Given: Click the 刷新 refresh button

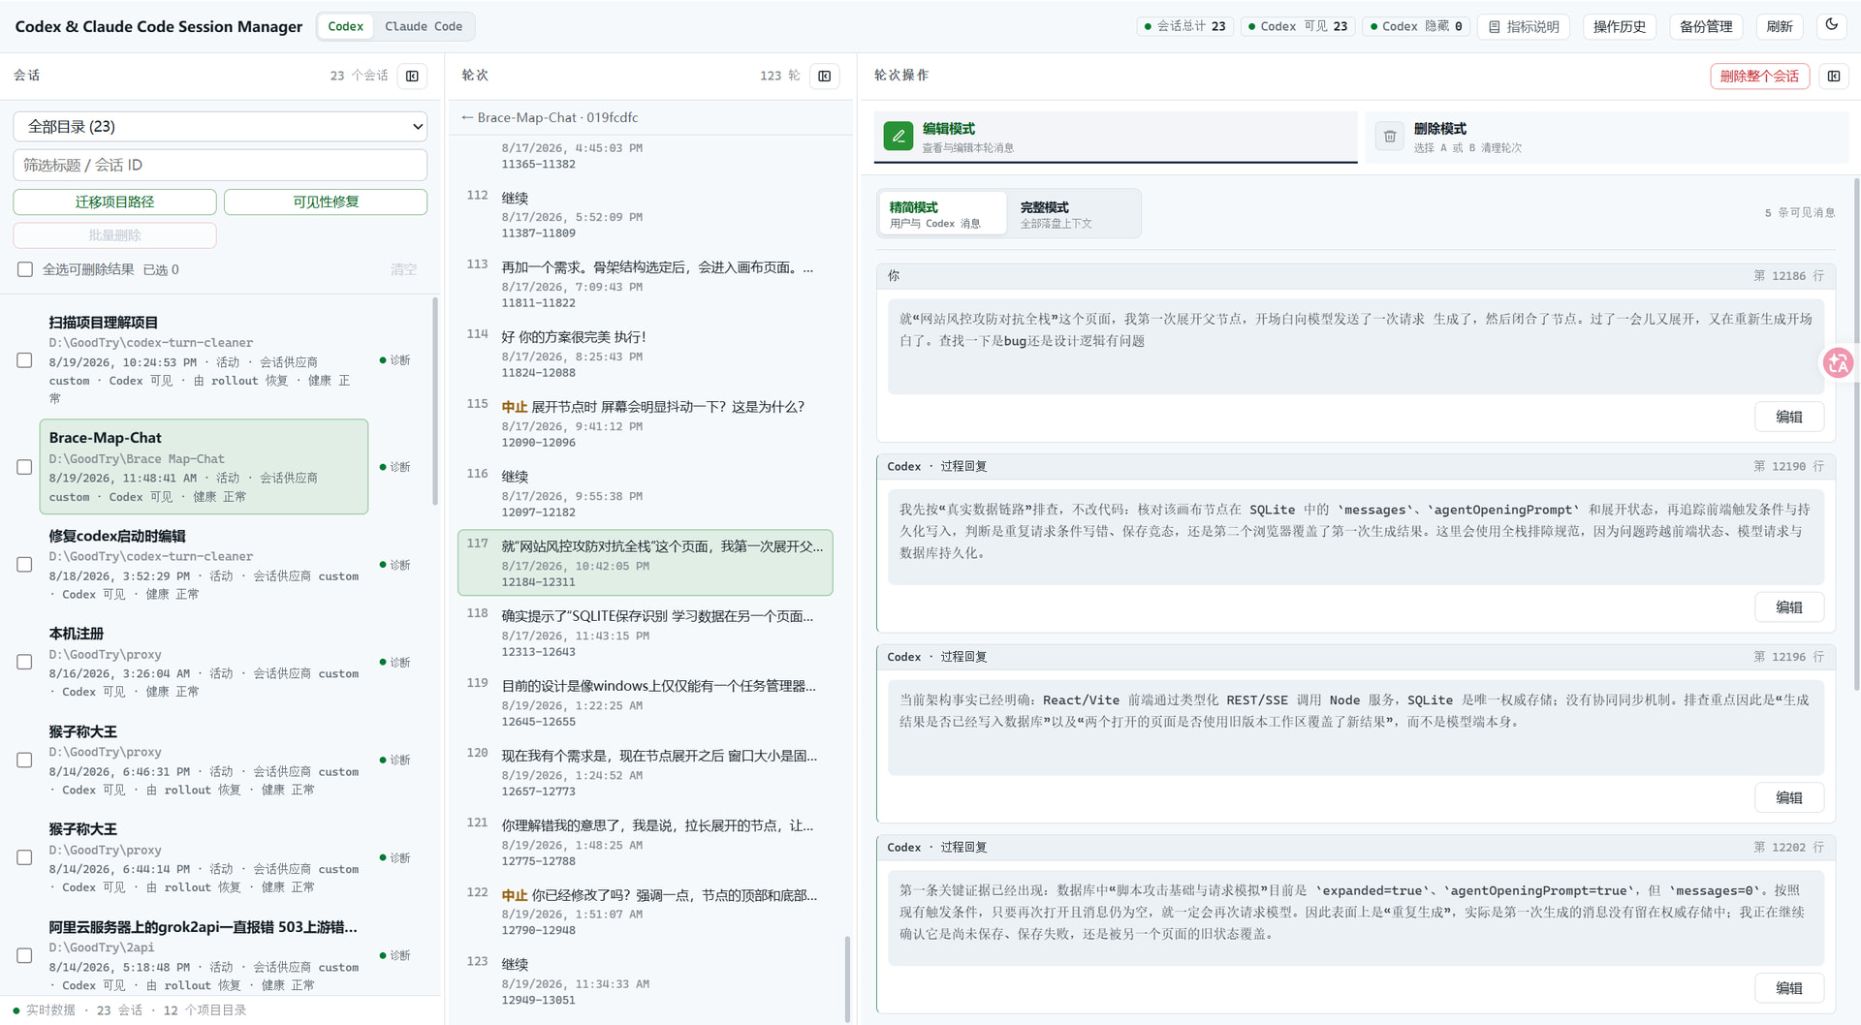Looking at the screenshot, I should tap(1780, 26).
